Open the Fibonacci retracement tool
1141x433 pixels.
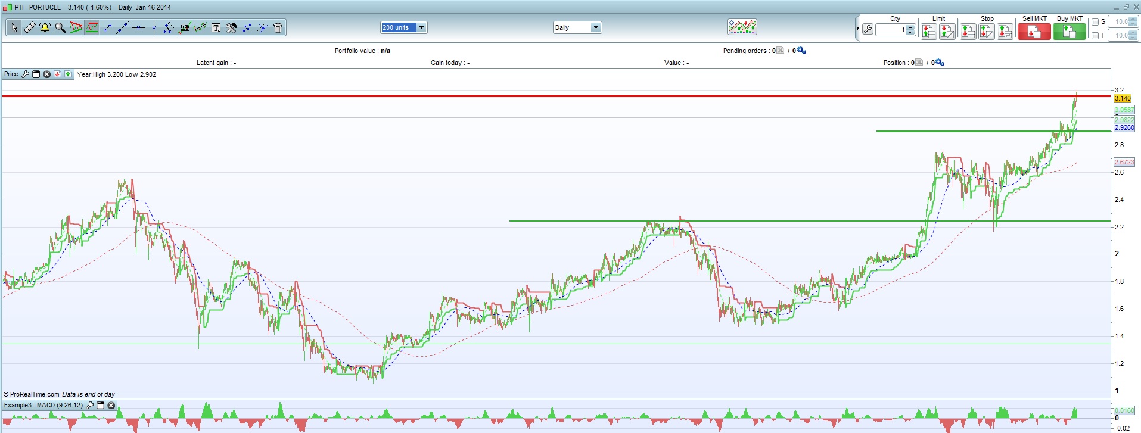[185, 27]
